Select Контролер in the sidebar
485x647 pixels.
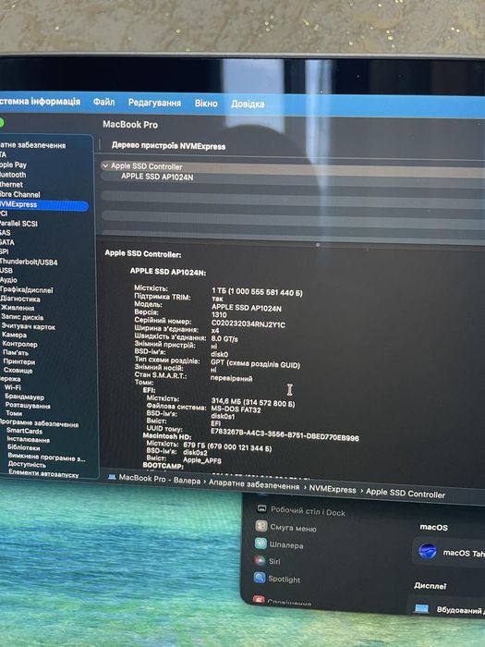19,344
